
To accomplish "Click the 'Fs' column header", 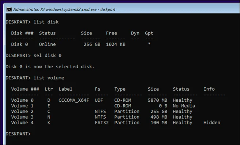I will pyautogui.click(x=97, y=89).
